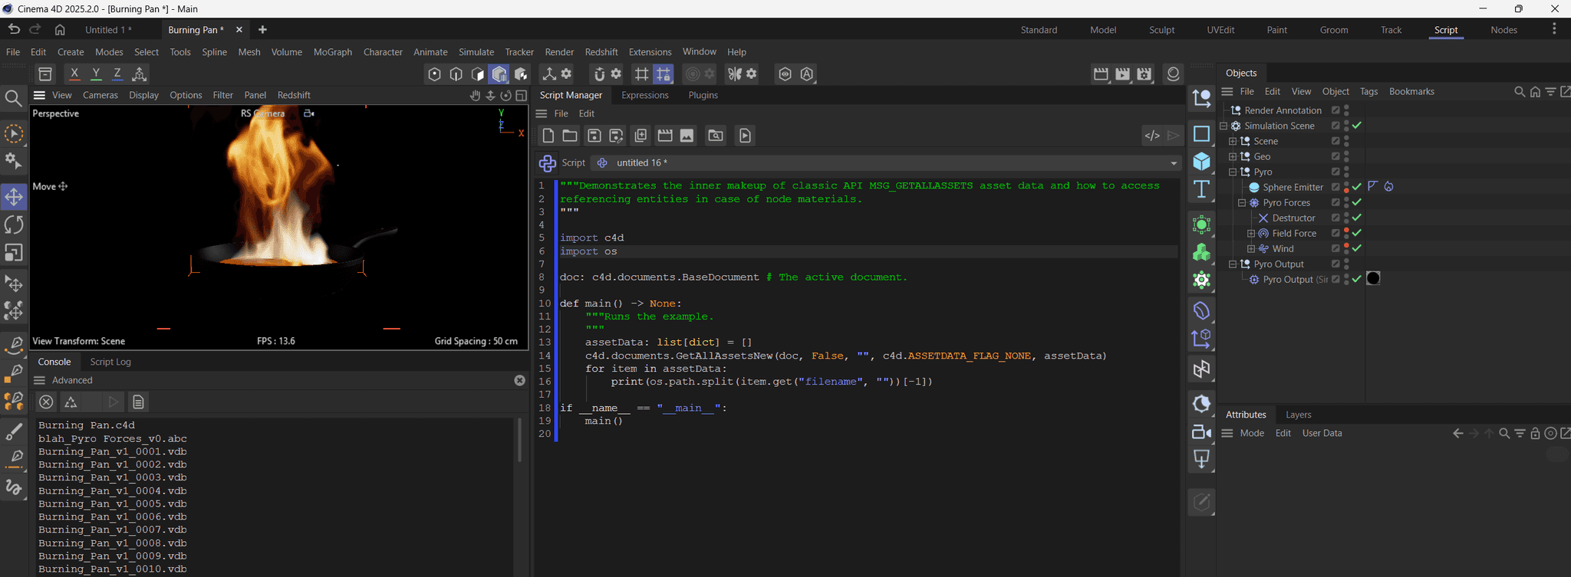This screenshot has width=1571, height=577.
Task: Toggle Sphere Emitter enabled checkmark
Action: click(1357, 187)
